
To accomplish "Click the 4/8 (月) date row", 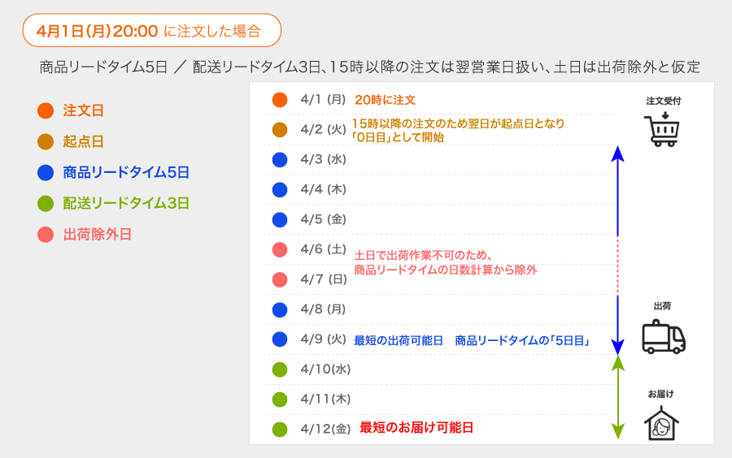I will tap(440, 309).
